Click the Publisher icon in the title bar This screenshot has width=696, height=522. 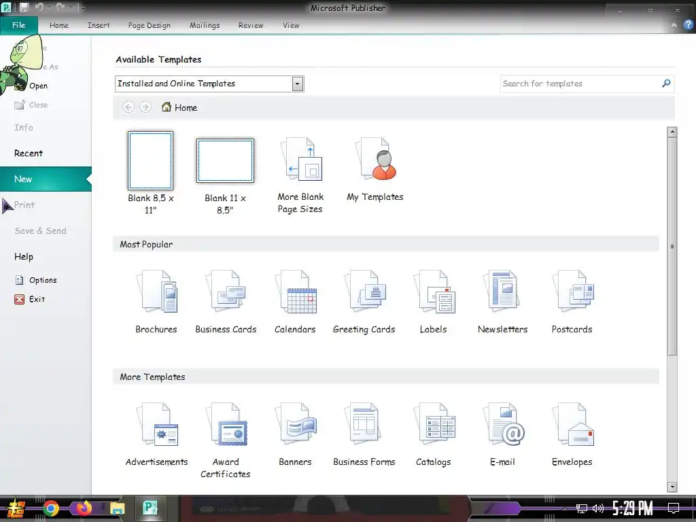6,7
